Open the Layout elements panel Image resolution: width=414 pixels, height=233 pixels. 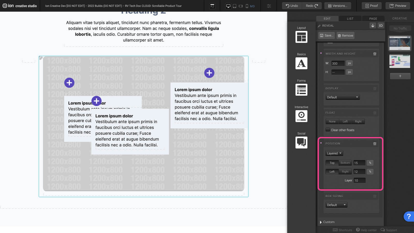click(x=301, y=37)
